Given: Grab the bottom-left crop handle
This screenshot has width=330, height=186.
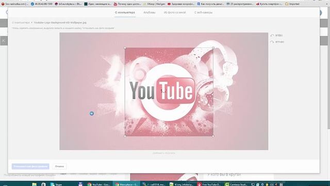Looking at the screenshot, I should pos(125,136).
